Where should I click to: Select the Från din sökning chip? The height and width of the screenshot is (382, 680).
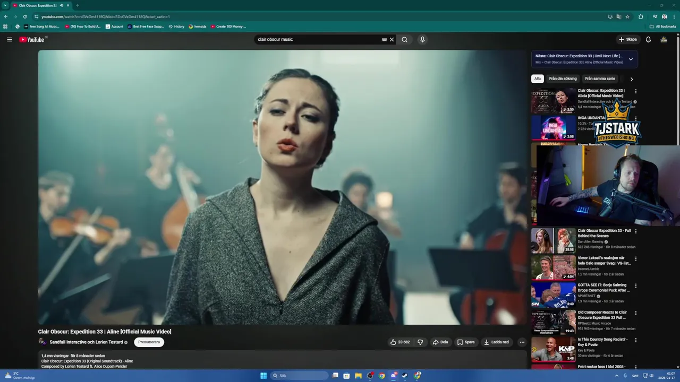tap(563, 79)
